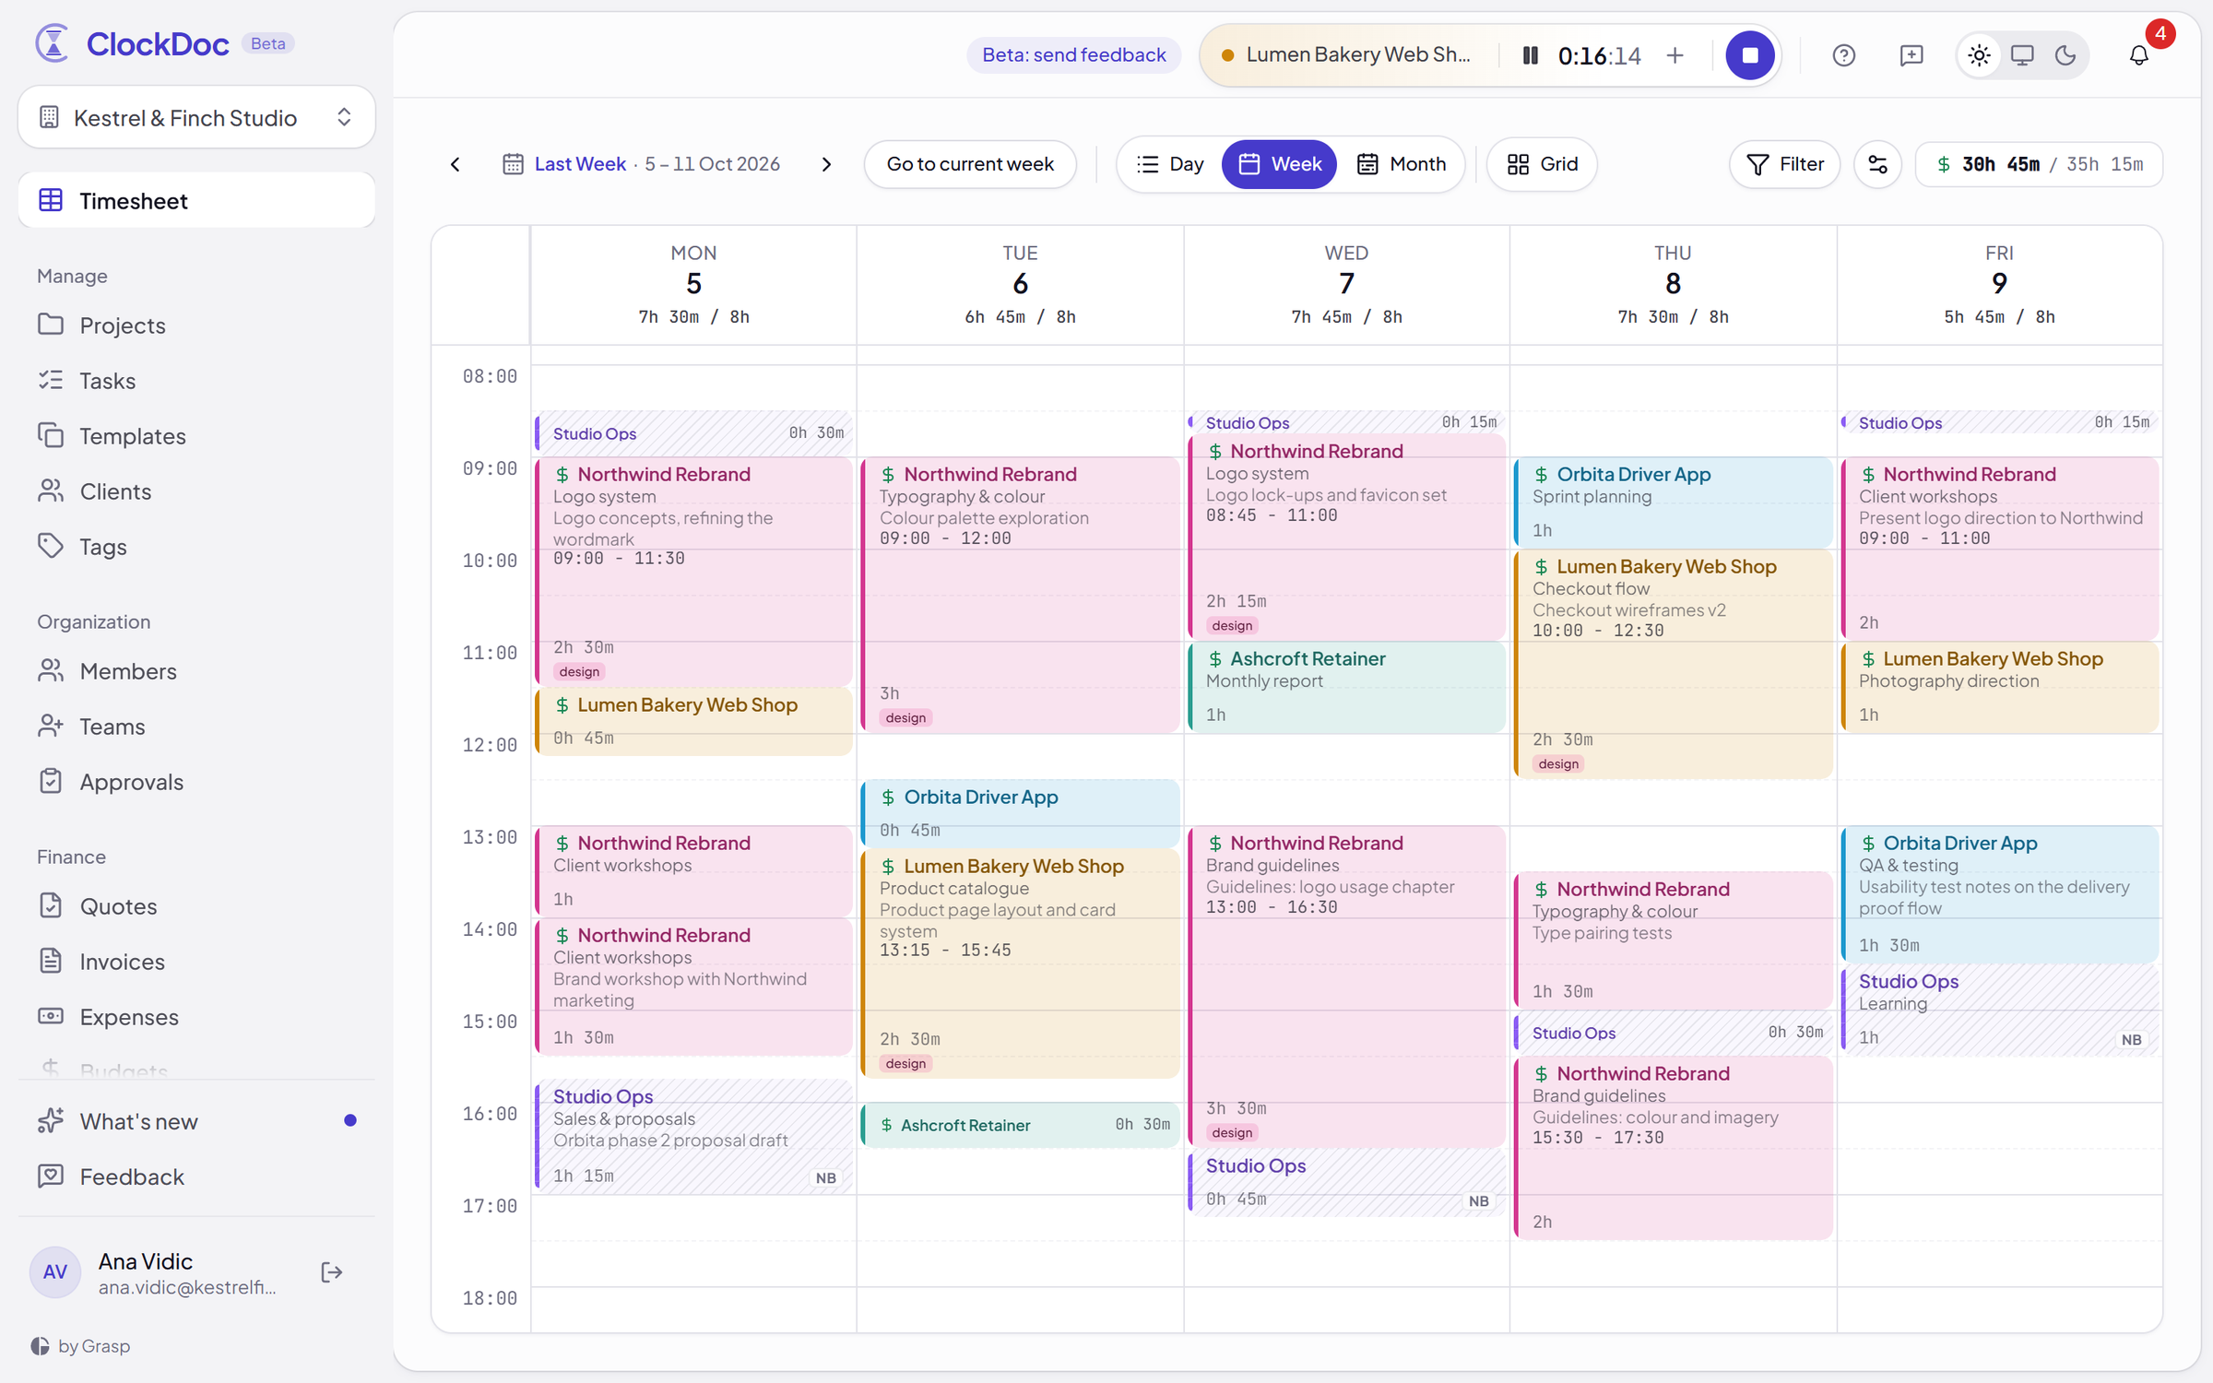Click the plus icon next to timer
The height and width of the screenshot is (1383, 2213).
click(1675, 55)
